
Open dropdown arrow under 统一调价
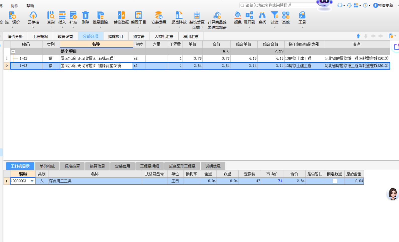coord(12,27)
